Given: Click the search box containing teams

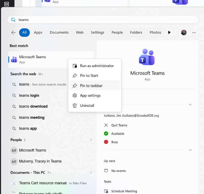Looking at the screenshot, I should coord(105,20).
